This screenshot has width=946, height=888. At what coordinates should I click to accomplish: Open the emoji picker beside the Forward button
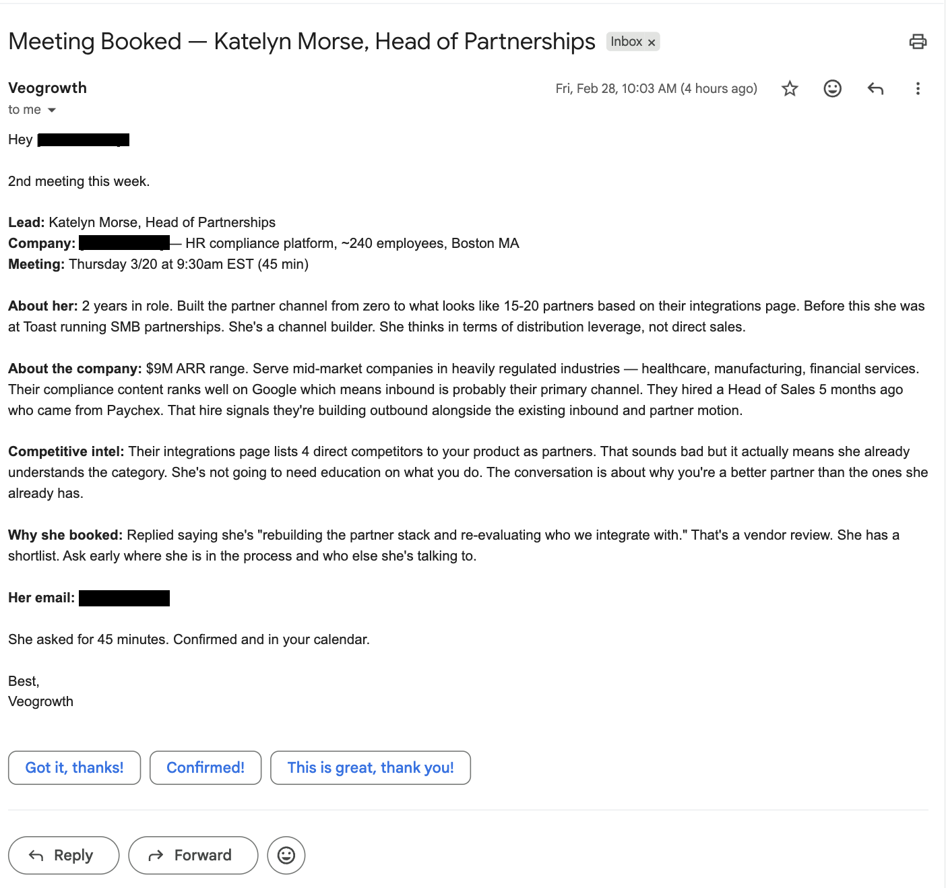[286, 855]
